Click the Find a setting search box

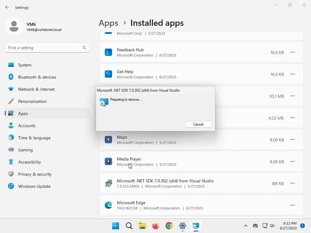[47, 48]
